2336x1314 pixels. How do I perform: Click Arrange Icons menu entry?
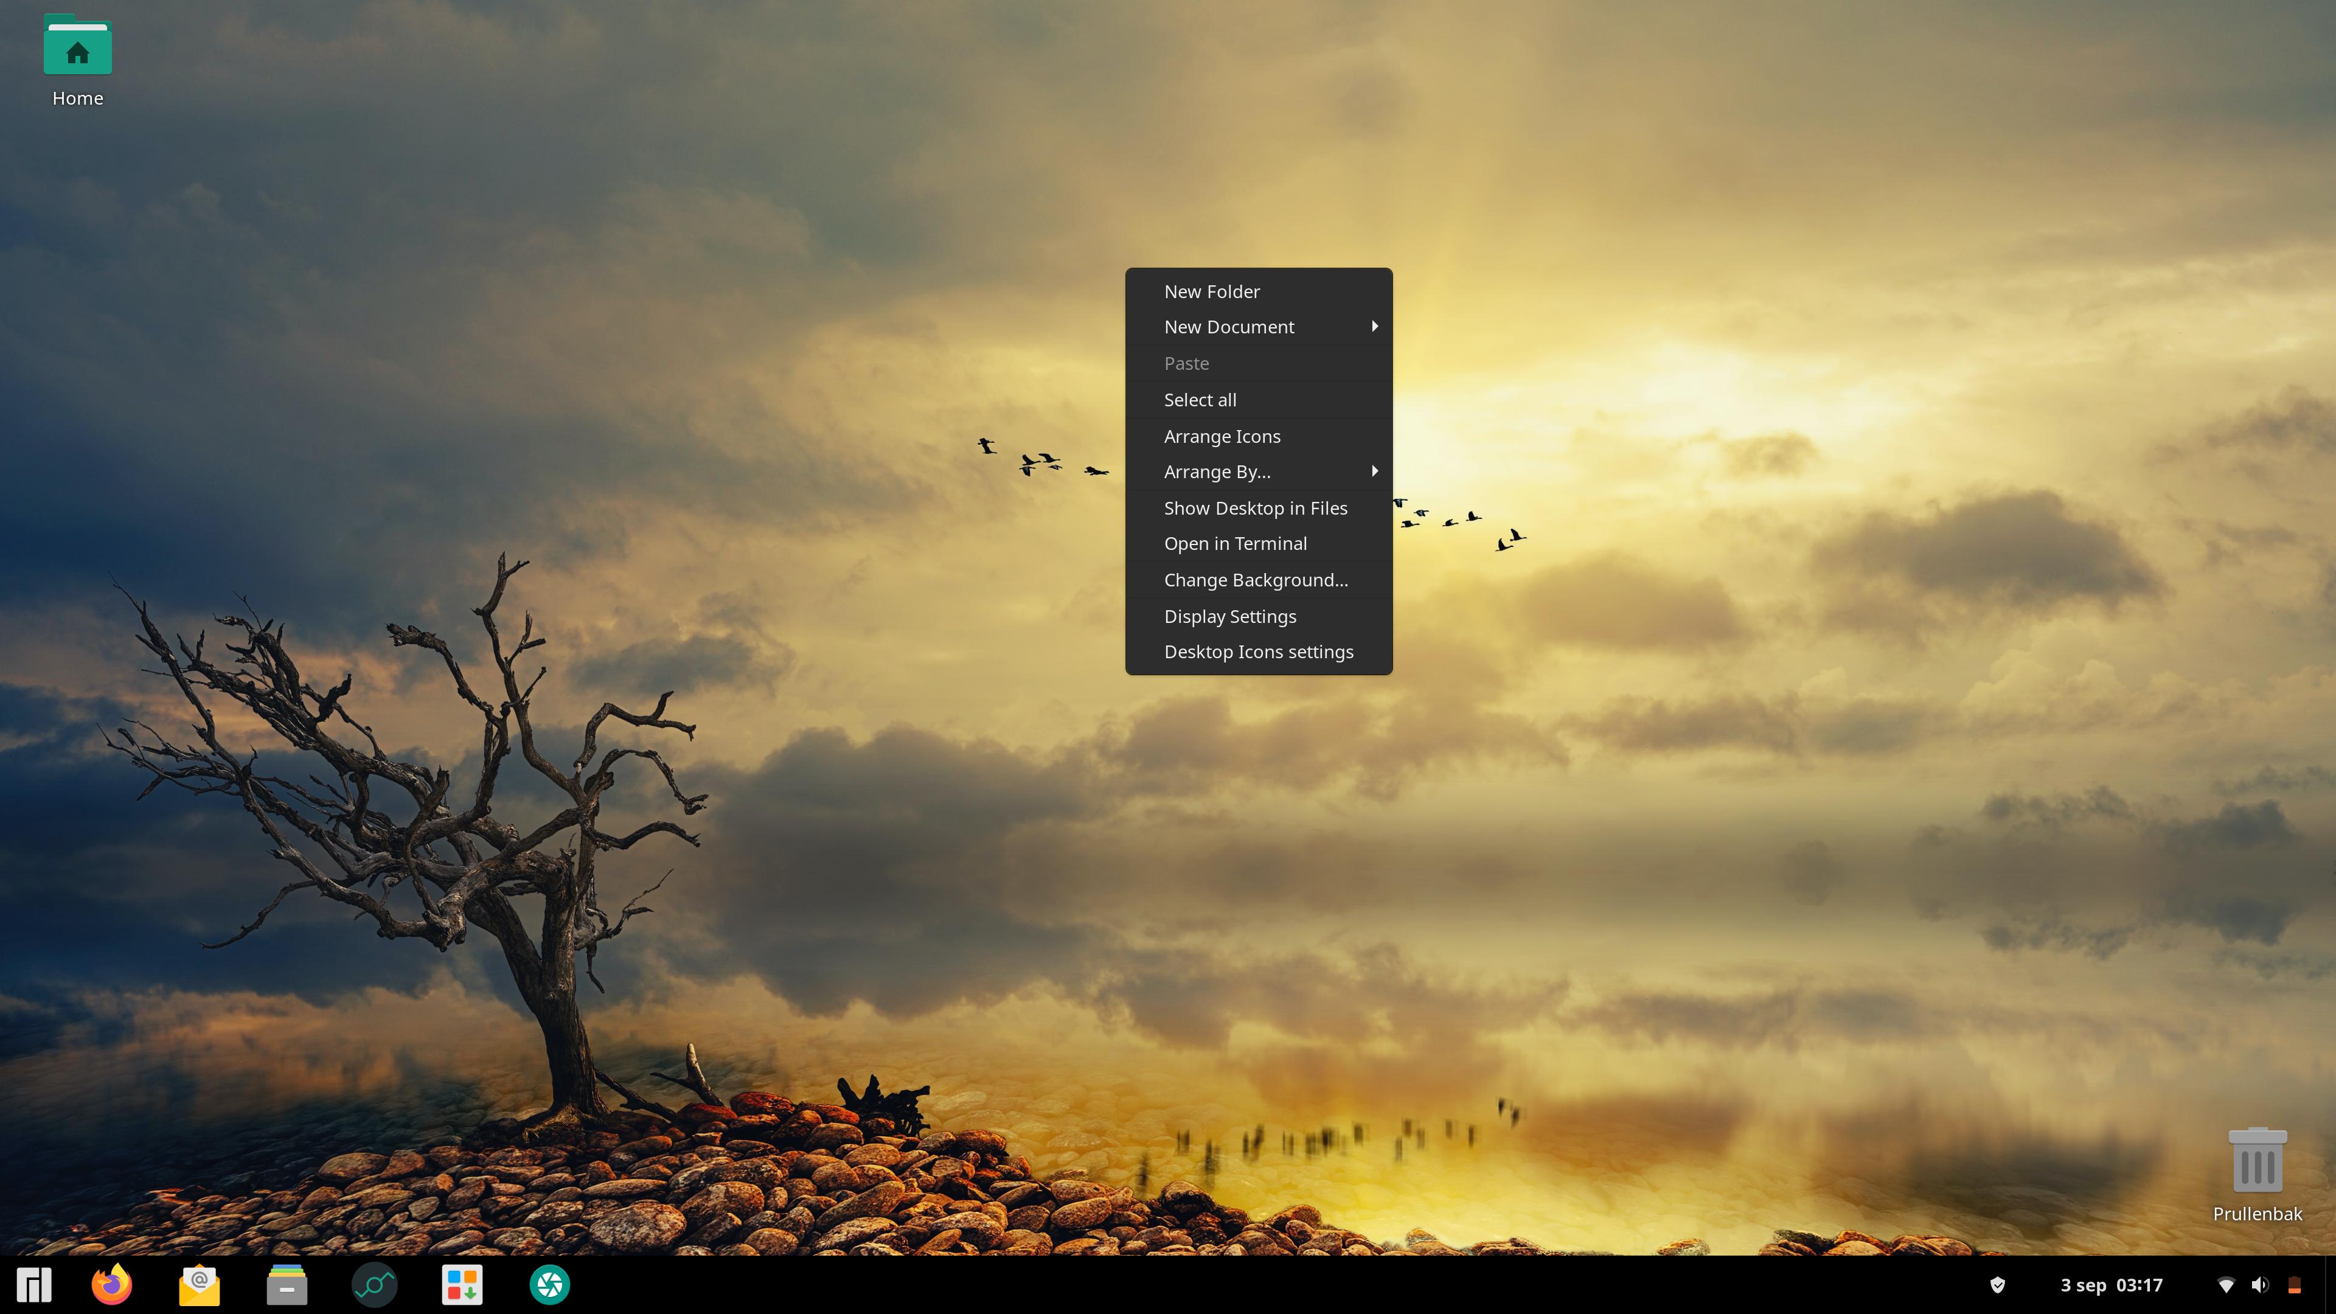click(x=1259, y=436)
